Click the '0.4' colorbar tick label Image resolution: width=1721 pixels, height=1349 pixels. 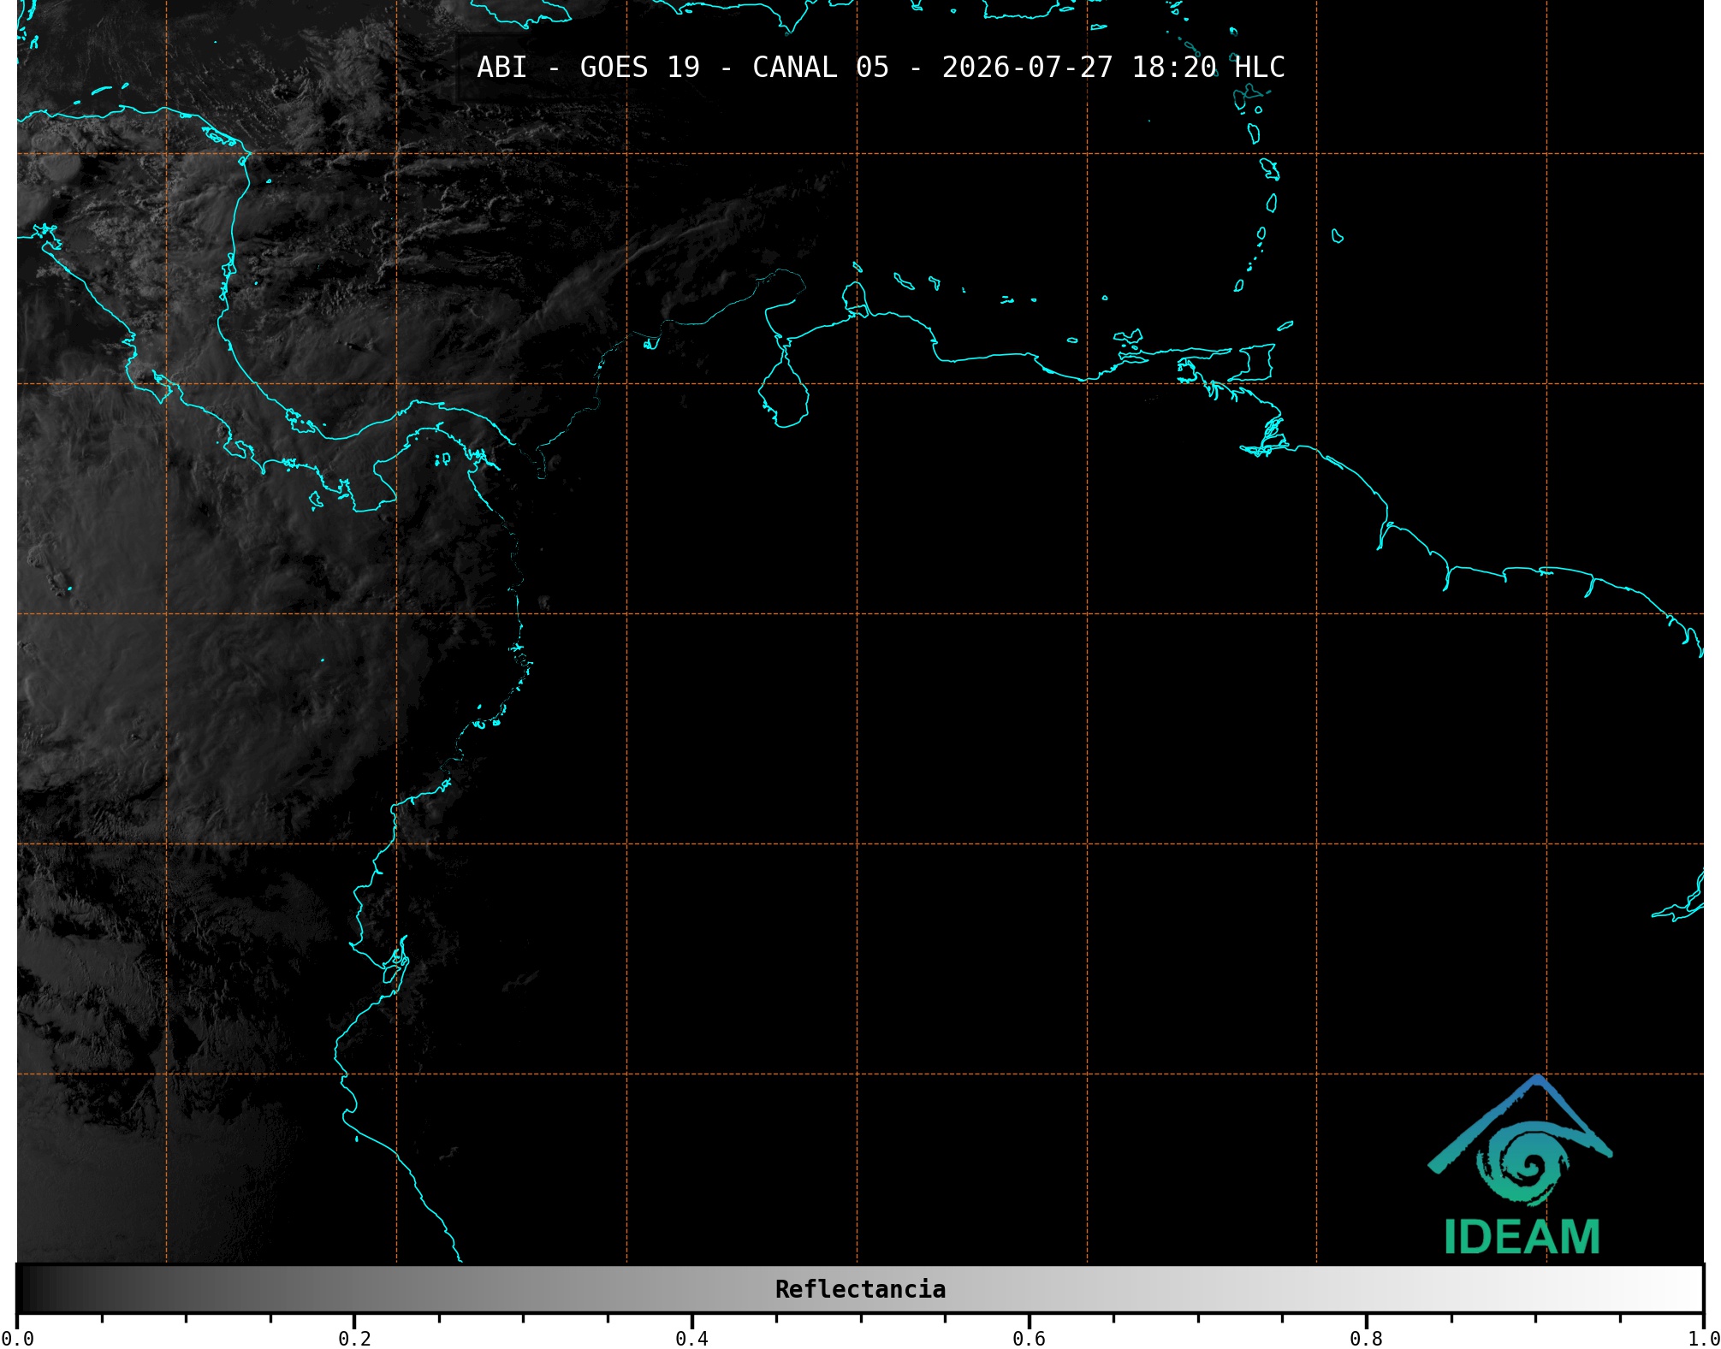point(691,1339)
